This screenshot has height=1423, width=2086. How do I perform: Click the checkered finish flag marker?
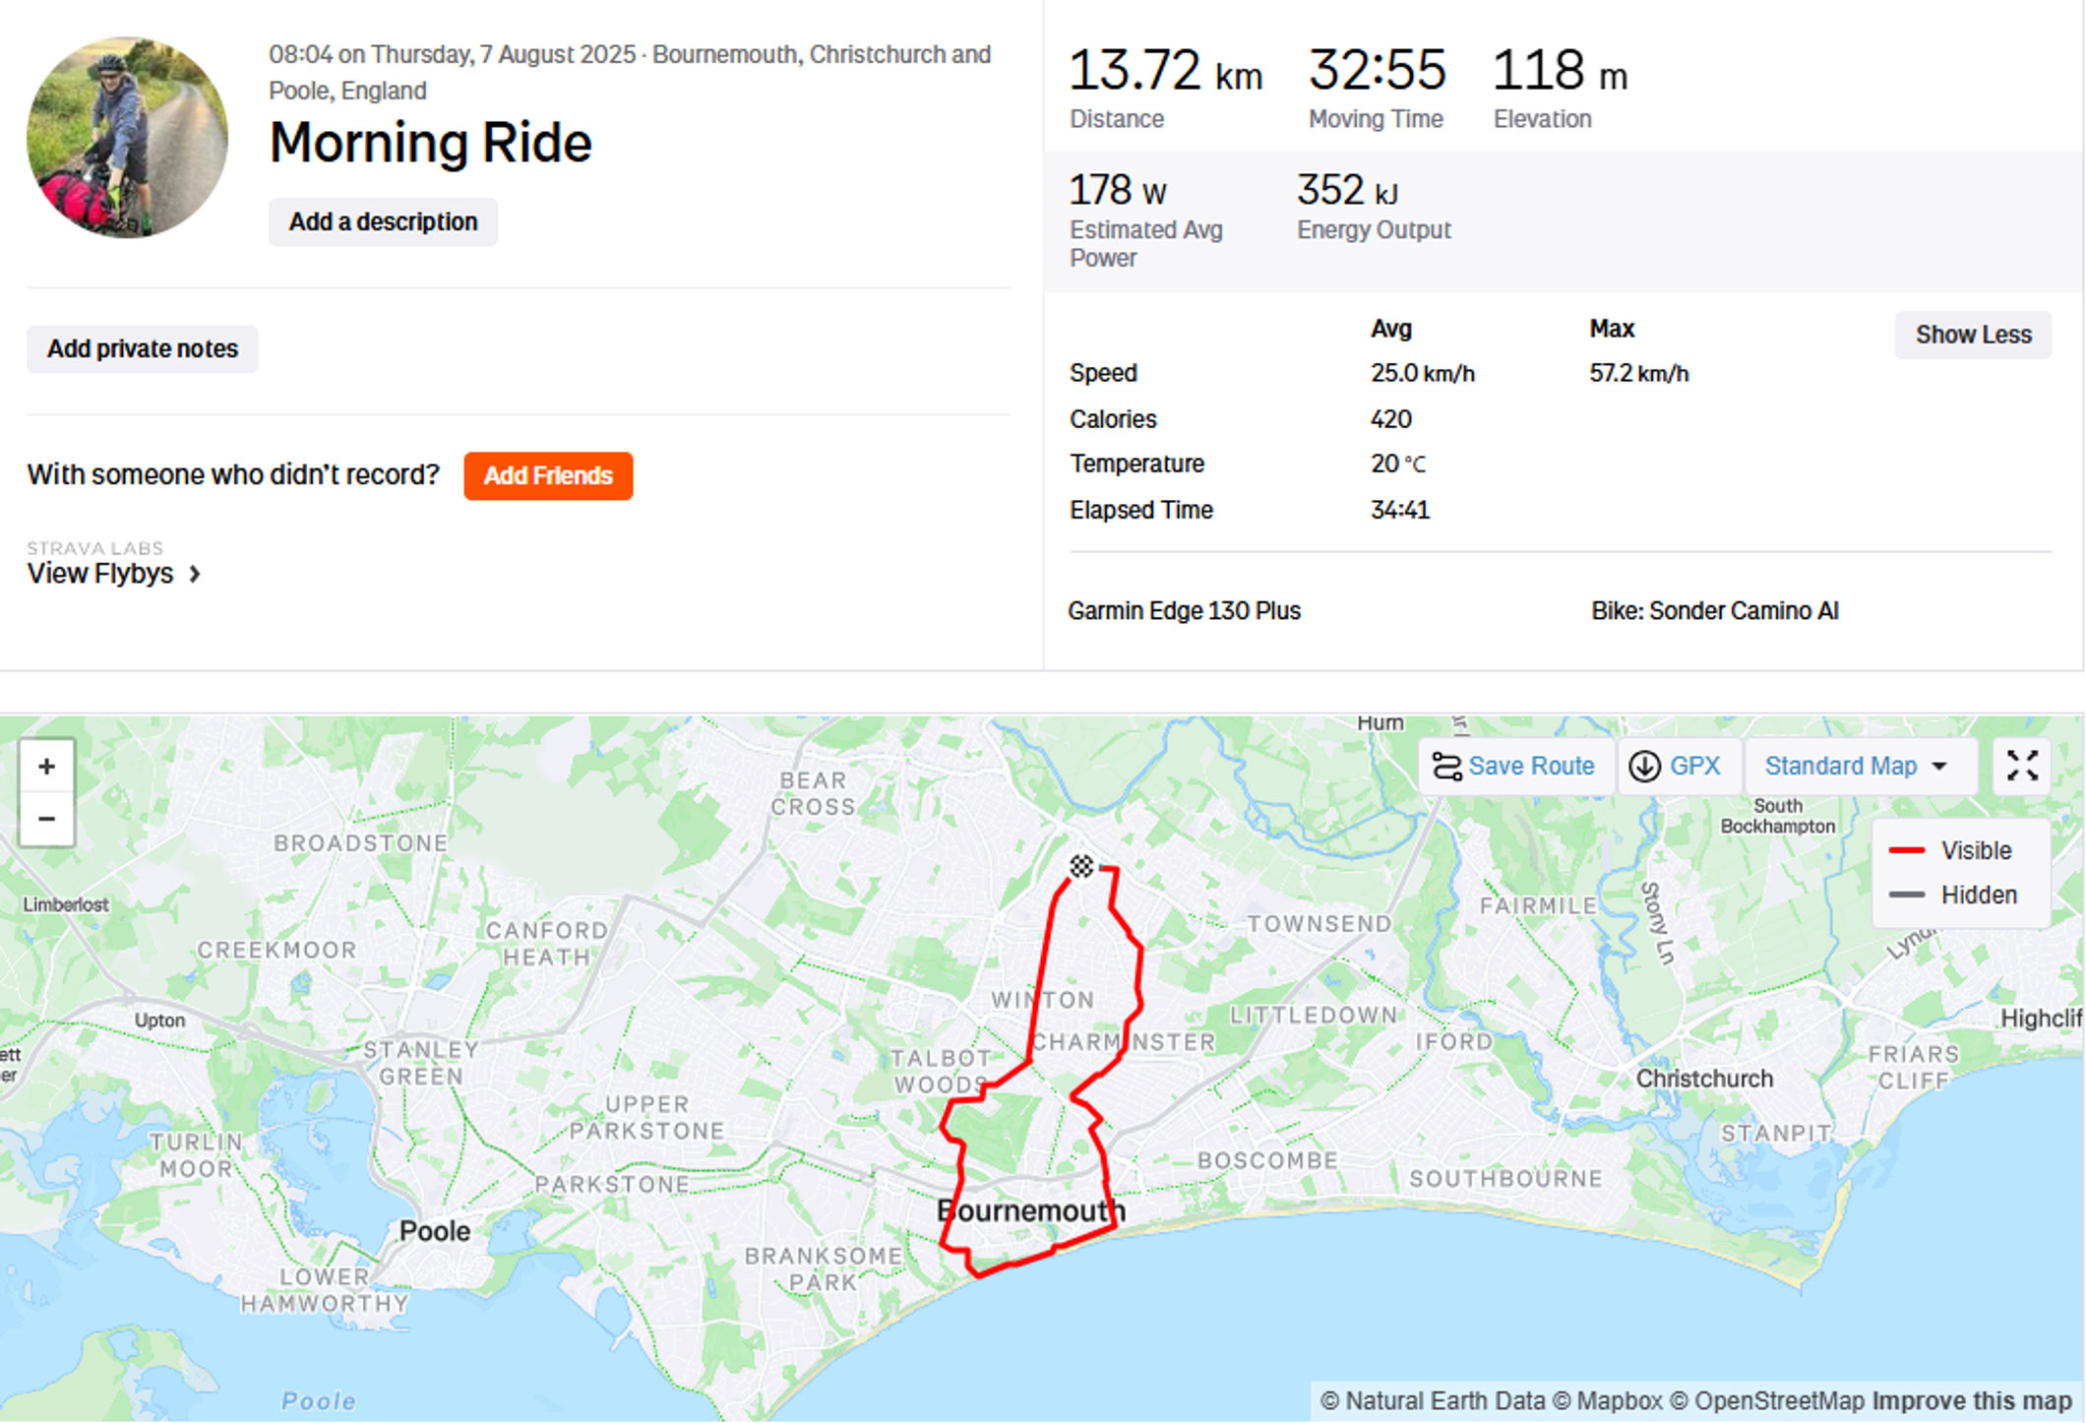1081,866
